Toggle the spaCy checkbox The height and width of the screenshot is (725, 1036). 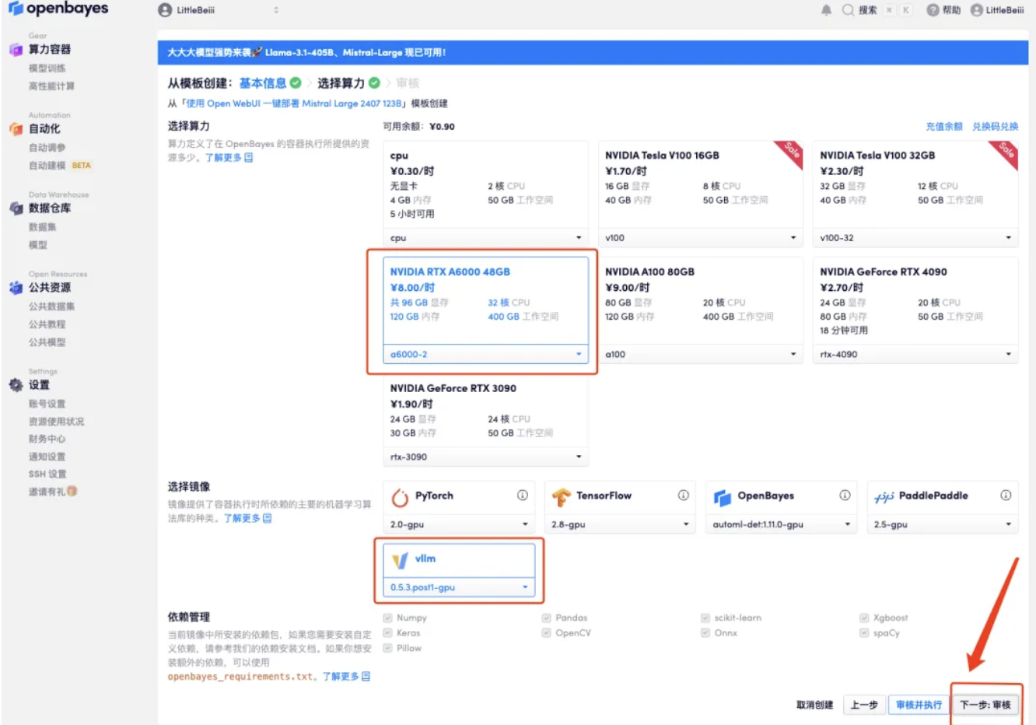[864, 633]
